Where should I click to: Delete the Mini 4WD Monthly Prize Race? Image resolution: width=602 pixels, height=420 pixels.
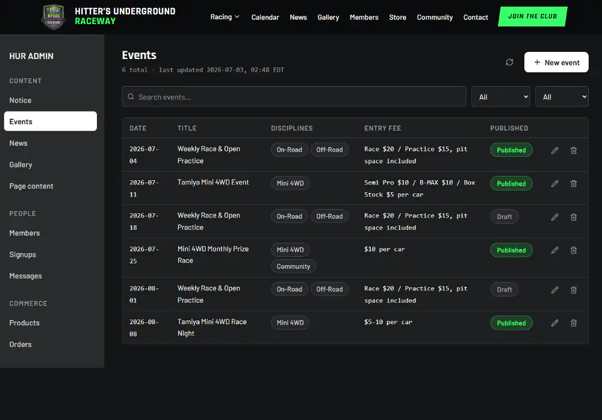click(574, 250)
